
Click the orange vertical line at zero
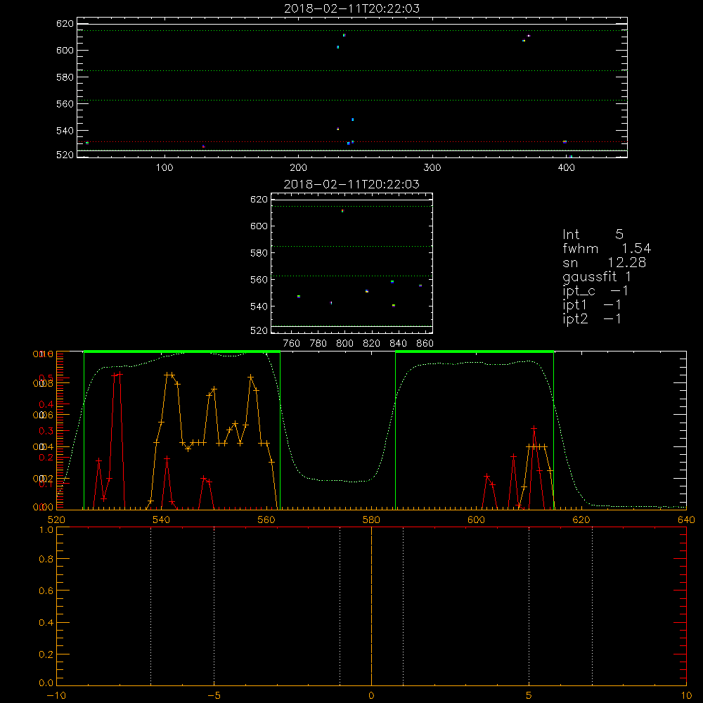[x=371, y=606]
